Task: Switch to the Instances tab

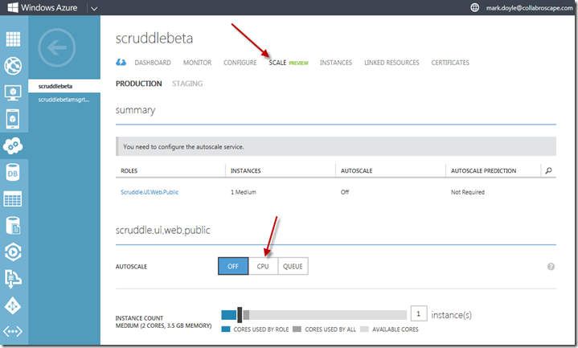Action: [336, 63]
